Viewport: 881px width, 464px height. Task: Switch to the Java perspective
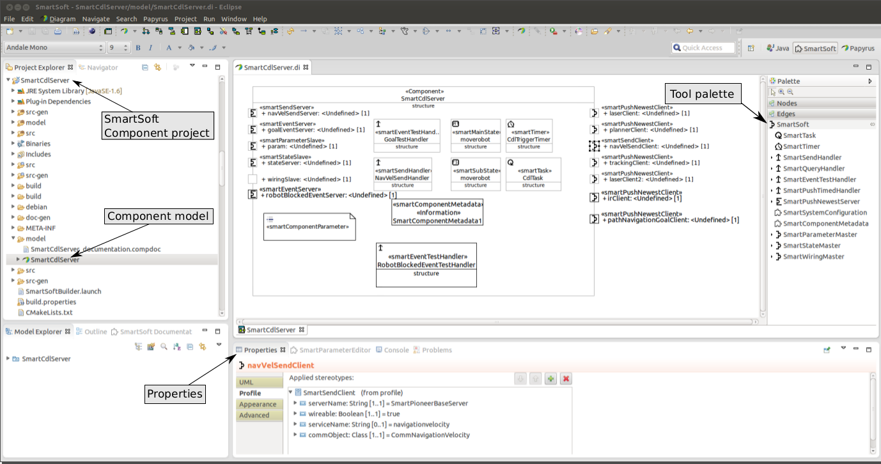point(778,48)
